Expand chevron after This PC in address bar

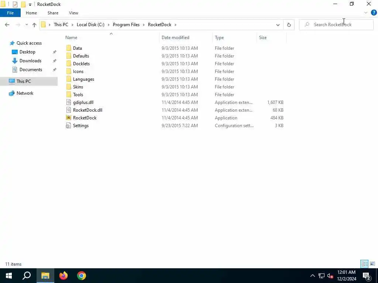[72, 25]
